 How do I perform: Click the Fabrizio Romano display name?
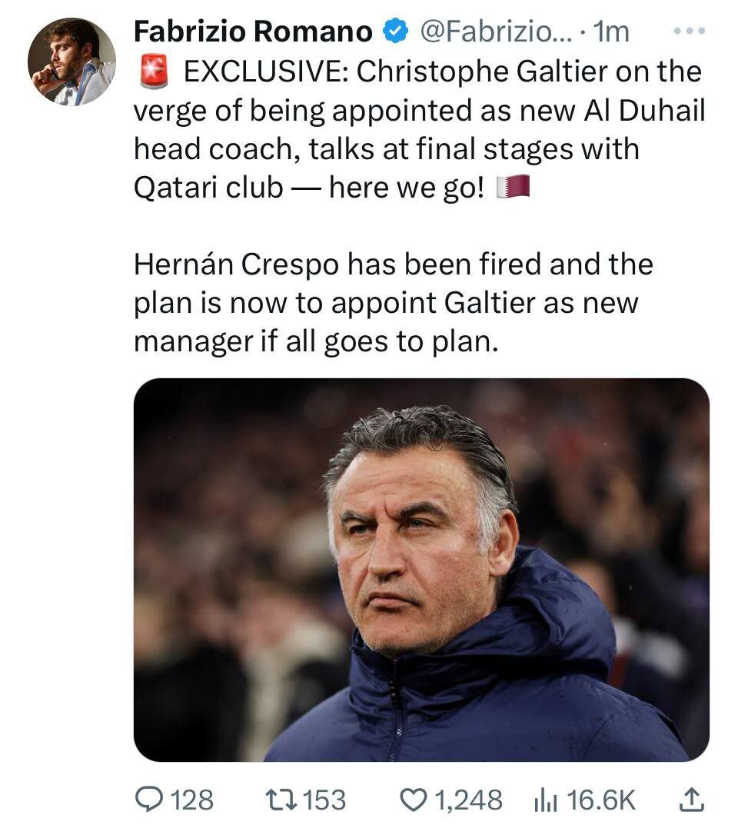253,31
